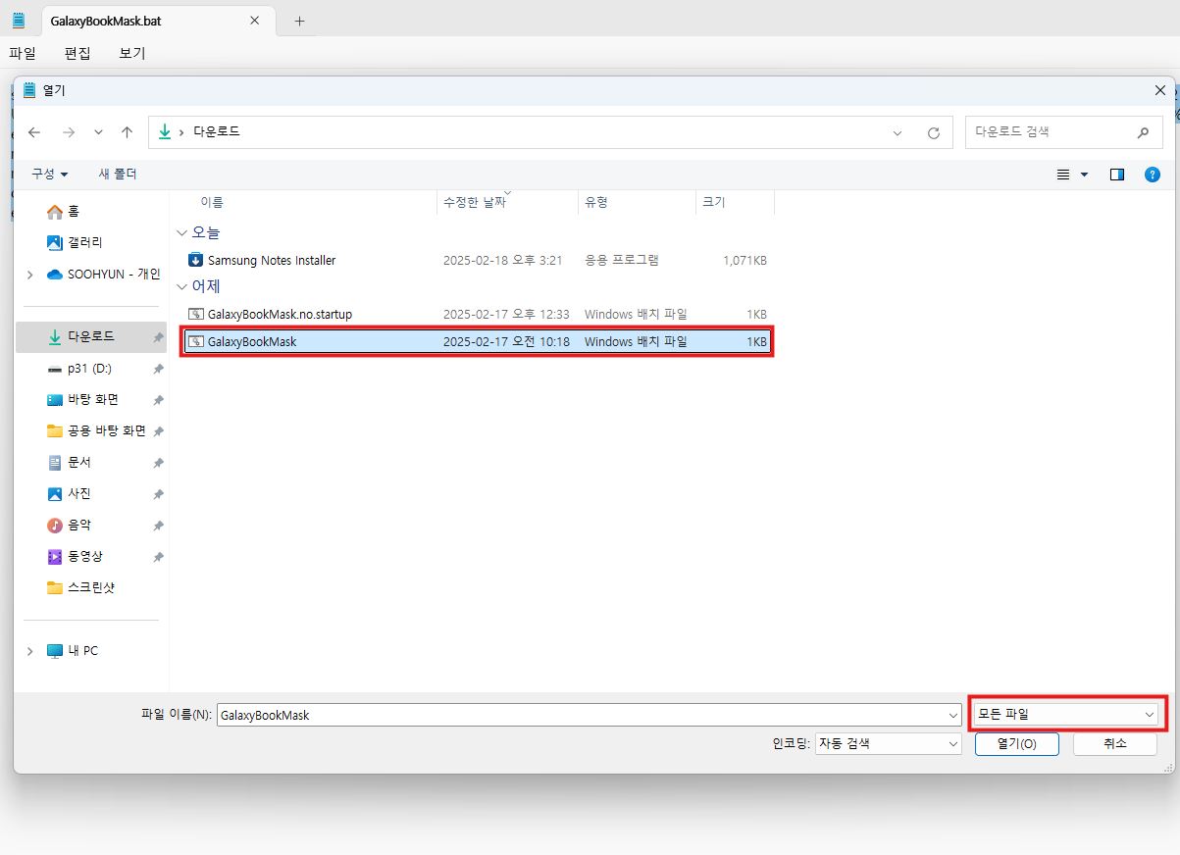Select 바탕 화면 in the sidebar
The height and width of the screenshot is (855, 1180).
89,399
